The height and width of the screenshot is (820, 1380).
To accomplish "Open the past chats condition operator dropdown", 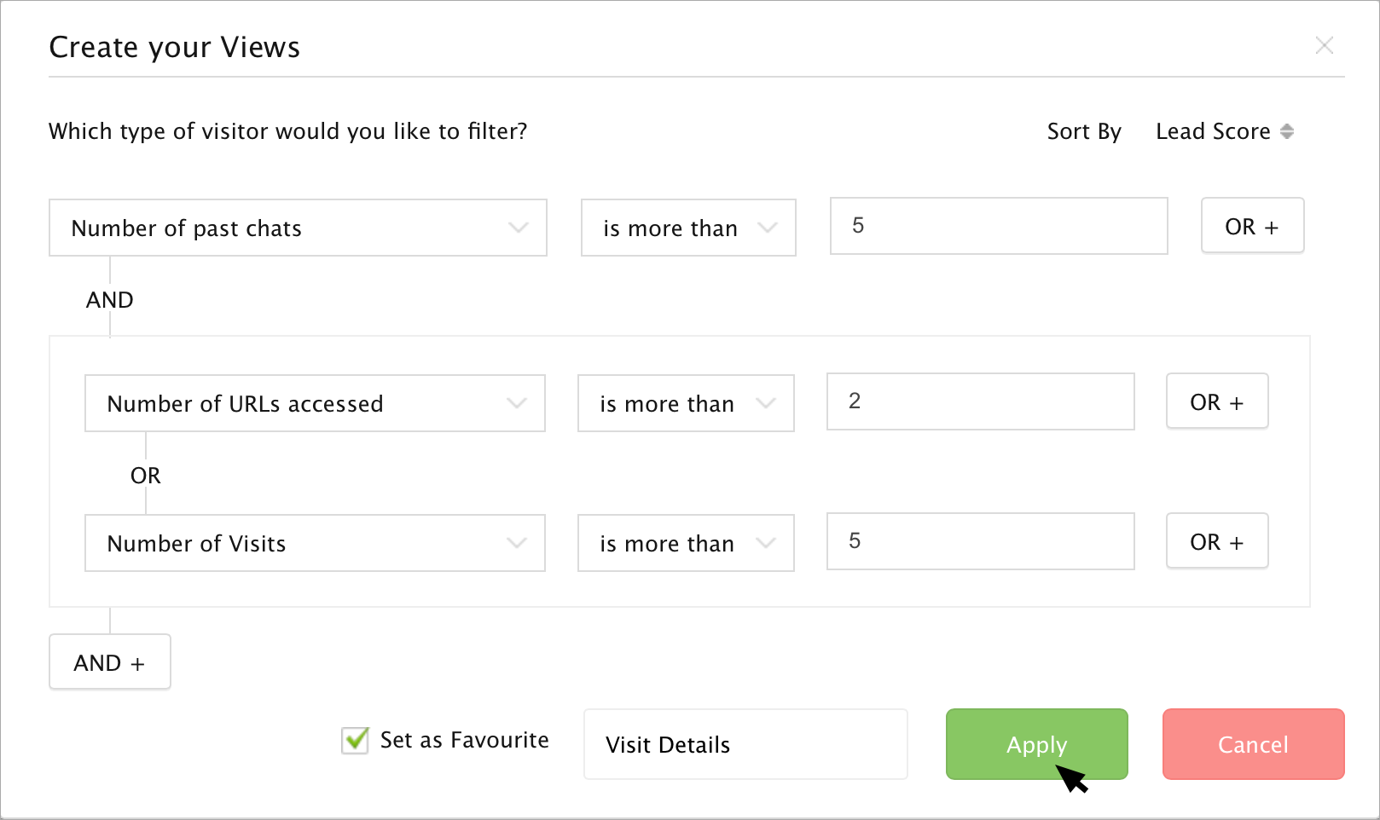I will 688,228.
